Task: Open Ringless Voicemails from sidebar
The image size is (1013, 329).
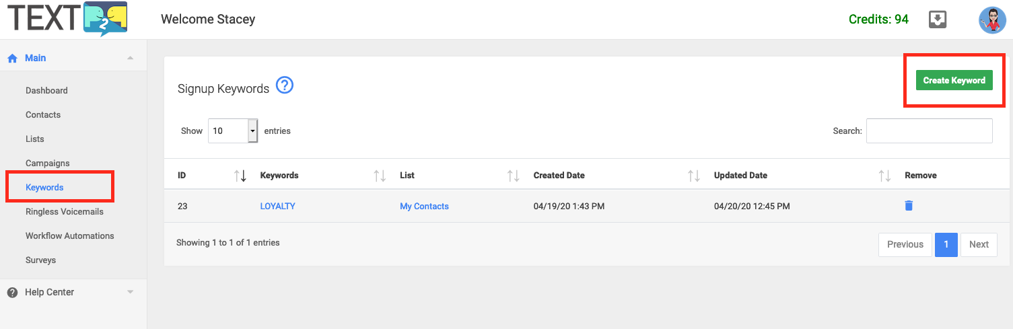Action: point(65,212)
